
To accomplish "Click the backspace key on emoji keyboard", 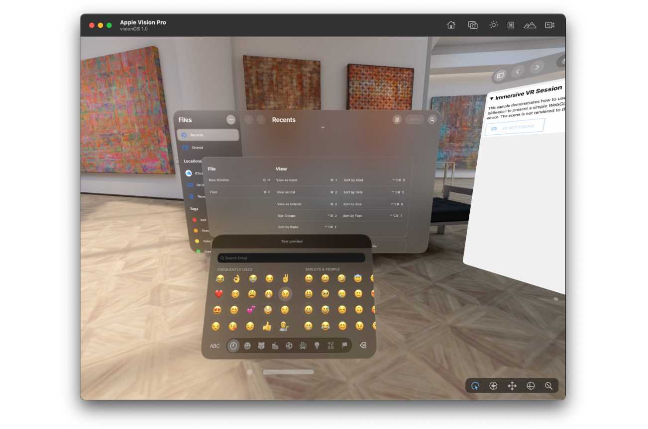I will pos(363,345).
